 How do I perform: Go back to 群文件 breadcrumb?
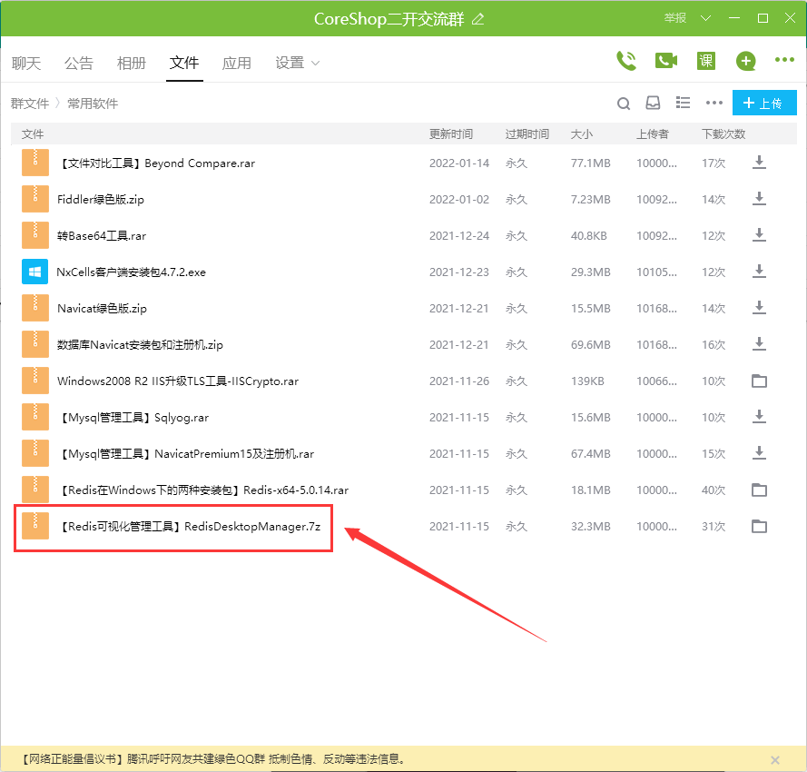[30, 104]
